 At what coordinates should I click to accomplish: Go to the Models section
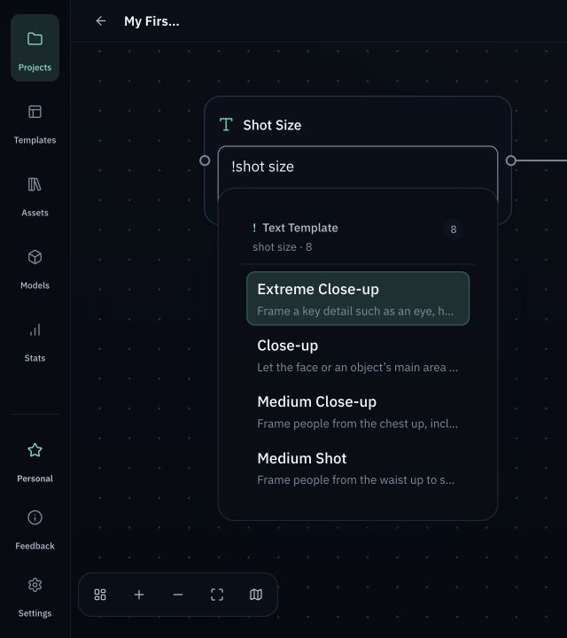pyautogui.click(x=35, y=270)
